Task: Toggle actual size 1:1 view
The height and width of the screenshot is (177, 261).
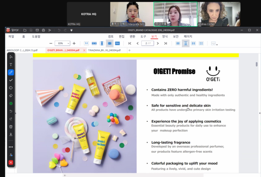Action: pyautogui.click(x=86, y=43)
